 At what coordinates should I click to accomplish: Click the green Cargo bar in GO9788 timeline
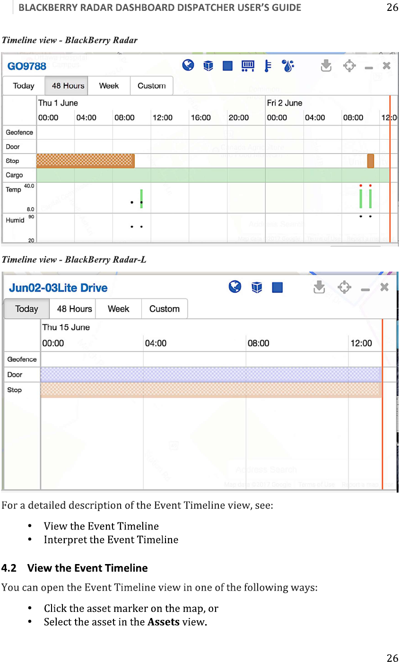click(x=213, y=175)
